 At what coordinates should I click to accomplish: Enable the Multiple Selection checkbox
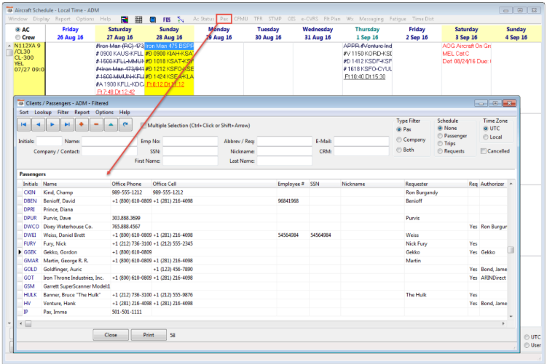pos(142,124)
